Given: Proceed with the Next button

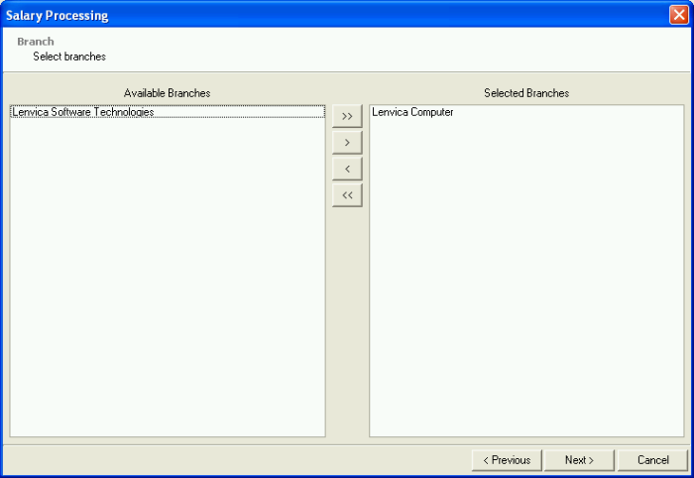Looking at the screenshot, I should (x=579, y=460).
